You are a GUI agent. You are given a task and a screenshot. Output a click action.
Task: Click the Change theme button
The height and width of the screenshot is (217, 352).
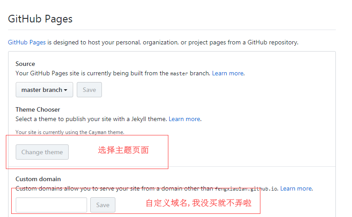(x=42, y=152)
